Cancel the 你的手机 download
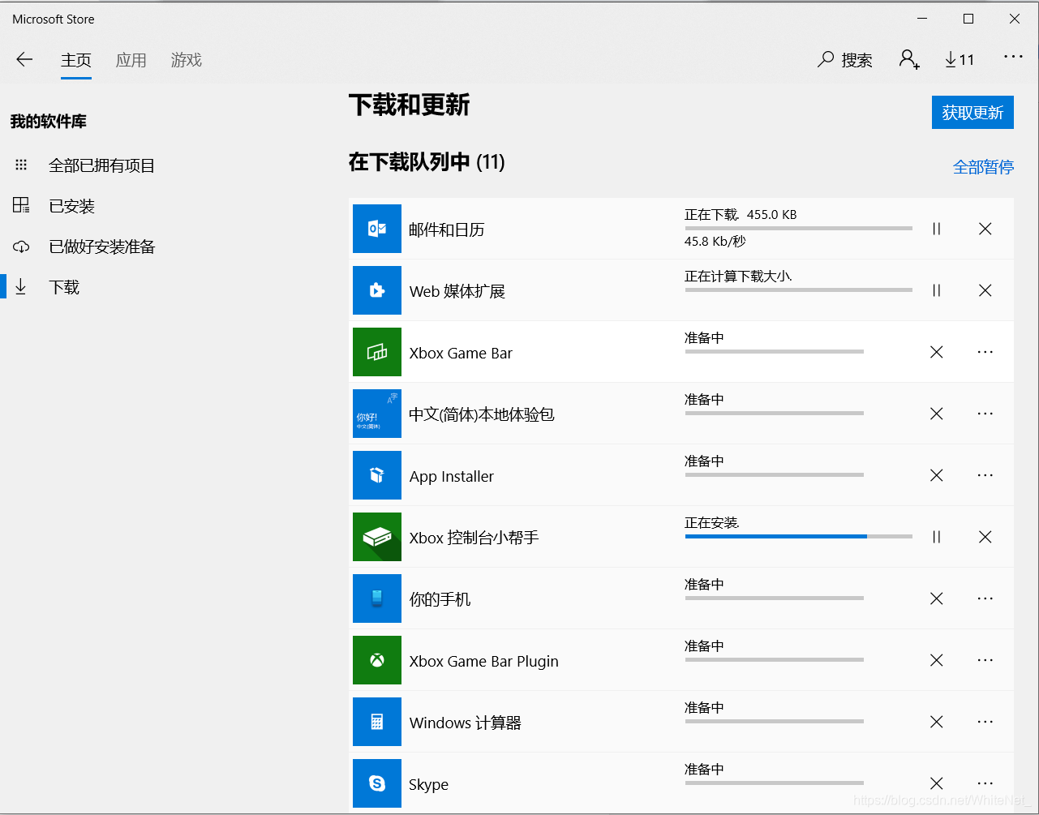 (937, 598)
